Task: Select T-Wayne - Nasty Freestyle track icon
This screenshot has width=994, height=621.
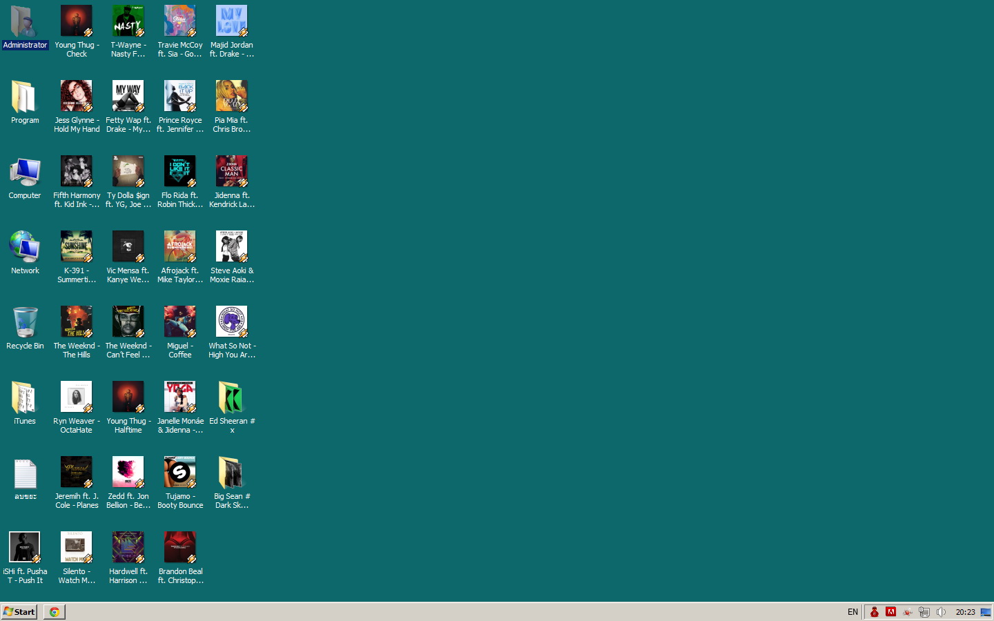Action: [x=128, y=32]
